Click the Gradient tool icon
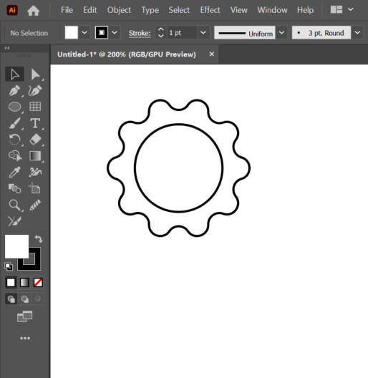 (x=35, y=156)
